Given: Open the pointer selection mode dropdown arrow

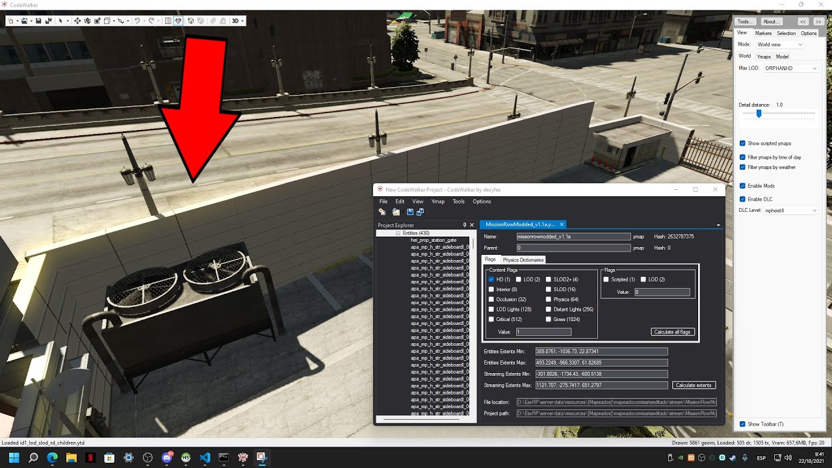Looking at the screenshot, I should point(68,21).
